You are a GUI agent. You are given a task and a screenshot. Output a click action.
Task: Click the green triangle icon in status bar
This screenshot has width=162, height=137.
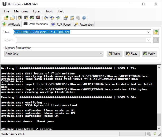pos(155,134)
